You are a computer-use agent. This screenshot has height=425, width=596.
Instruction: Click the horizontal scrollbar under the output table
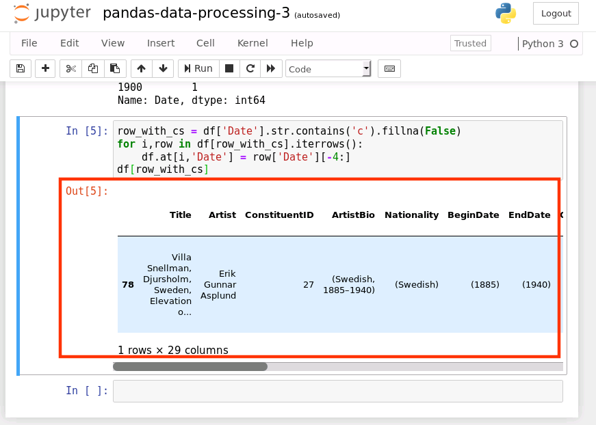(190, 366)
